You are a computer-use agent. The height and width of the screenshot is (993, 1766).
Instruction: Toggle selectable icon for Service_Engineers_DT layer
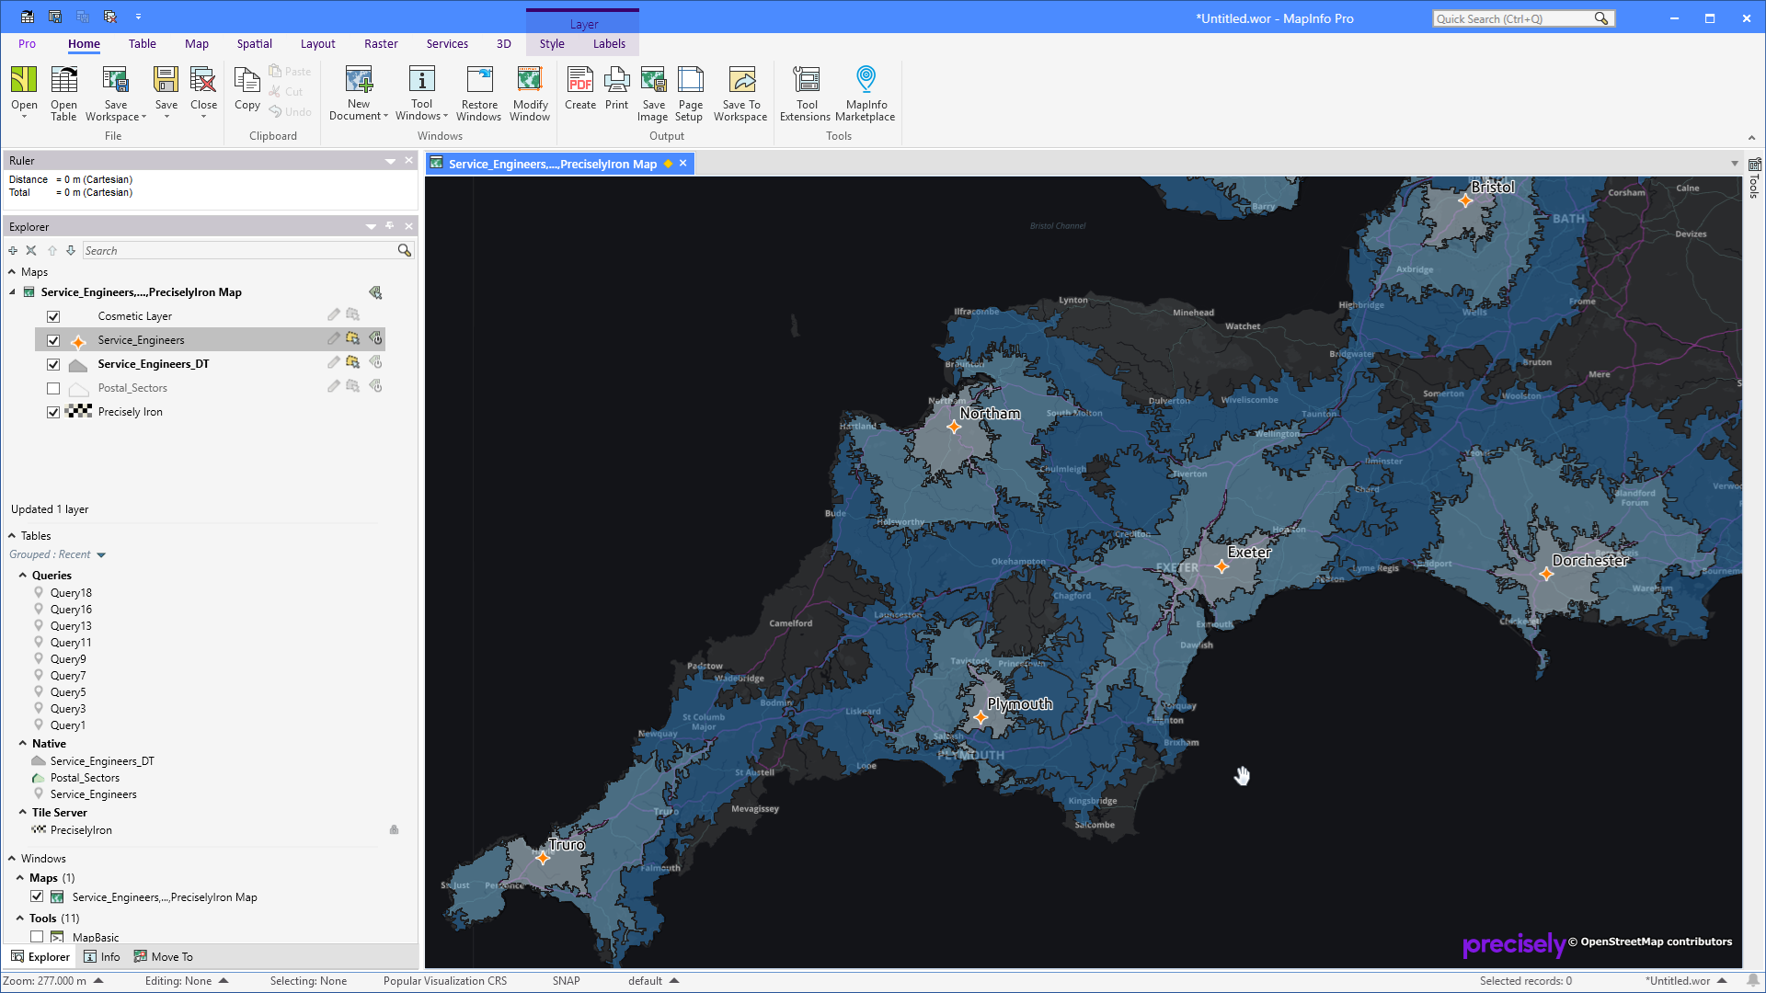coord(352,363)
